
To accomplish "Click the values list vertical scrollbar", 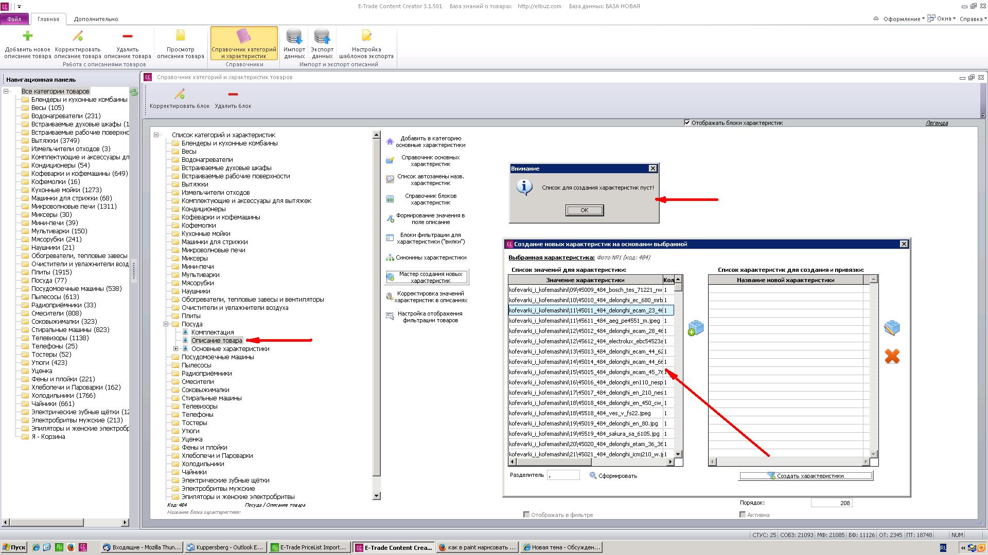I will (678, 366).
